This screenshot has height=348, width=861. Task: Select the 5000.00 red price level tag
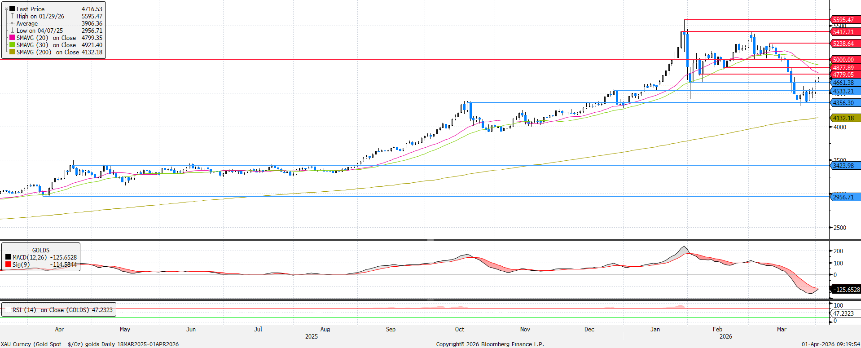click(845, 60)
